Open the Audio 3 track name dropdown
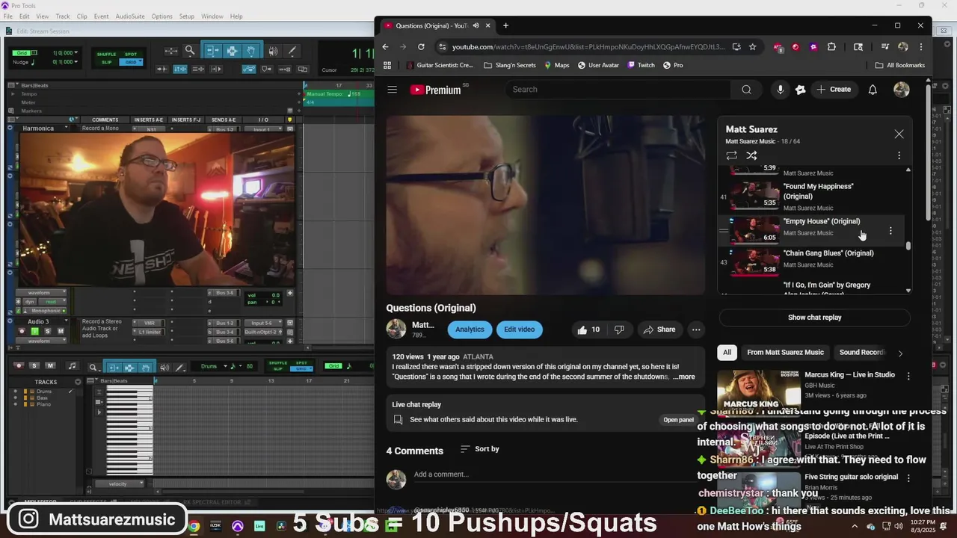The image size is (957, 538). [66, 322]
